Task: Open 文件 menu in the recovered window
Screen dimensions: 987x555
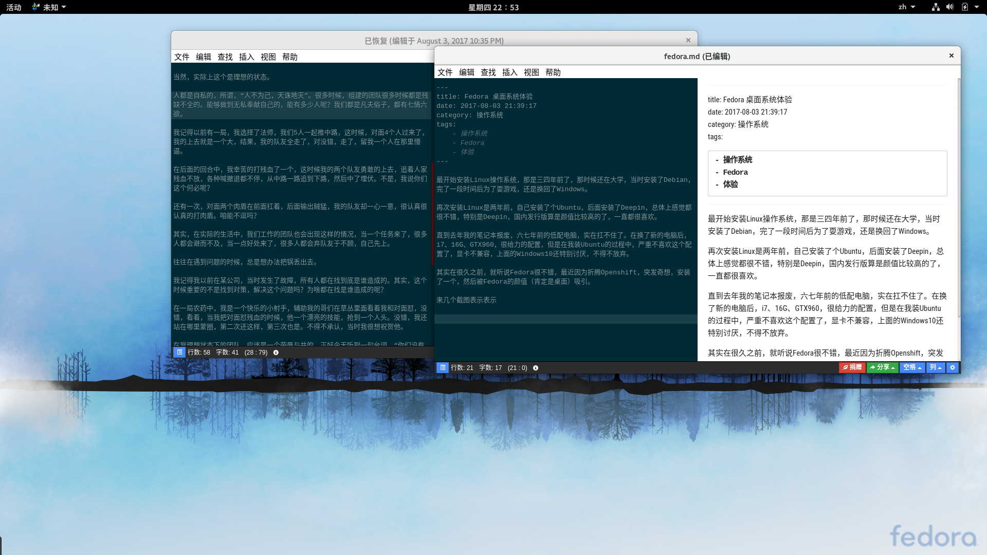Action: tap(182, 57)
